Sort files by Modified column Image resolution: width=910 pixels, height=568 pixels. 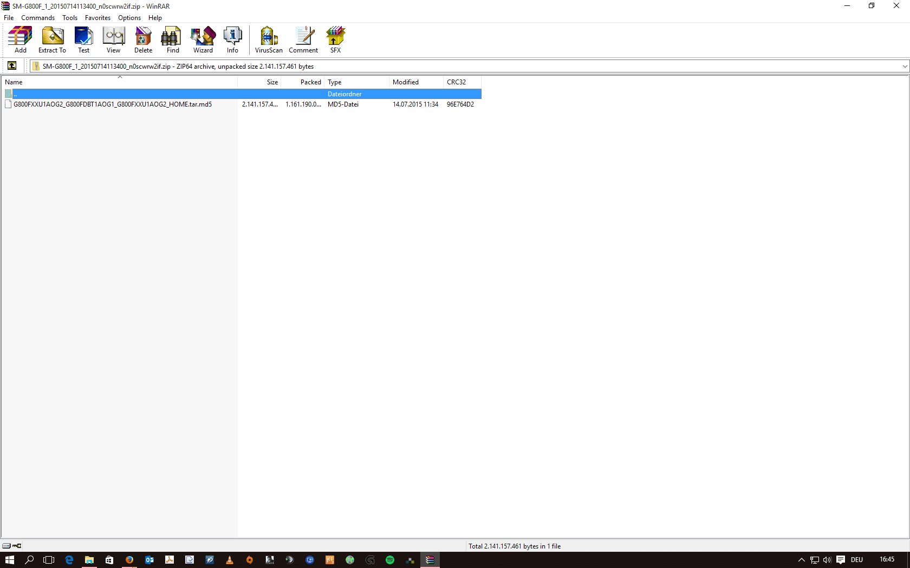[416, 82]
